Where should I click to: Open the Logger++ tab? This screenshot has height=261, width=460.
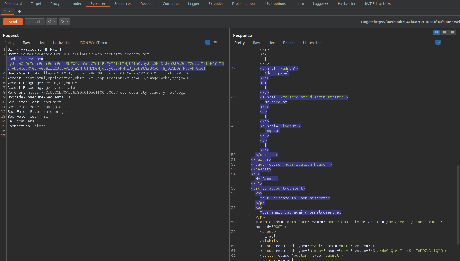click(321, 4)
